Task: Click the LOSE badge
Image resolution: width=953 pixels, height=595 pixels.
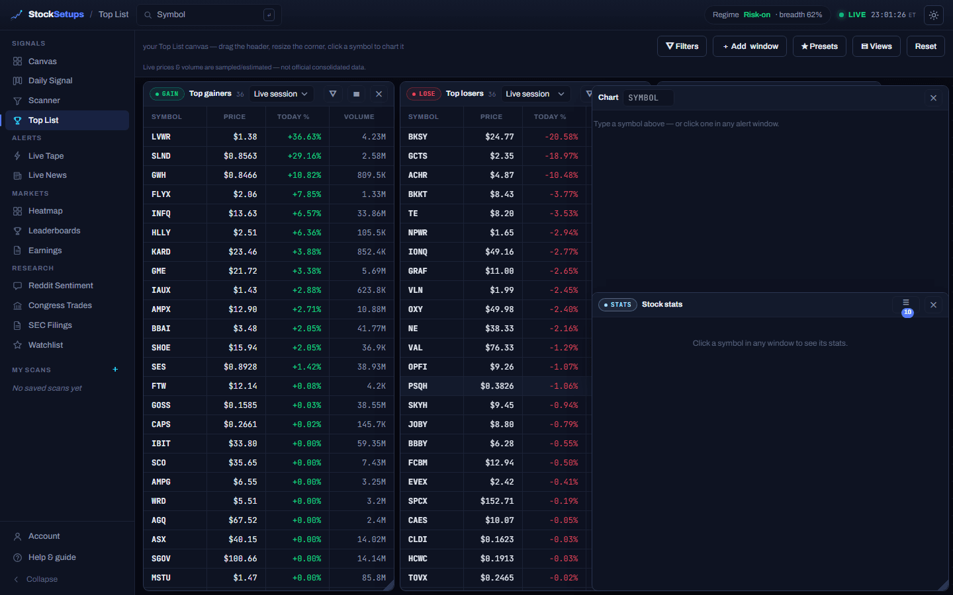Action: [424, 94]
